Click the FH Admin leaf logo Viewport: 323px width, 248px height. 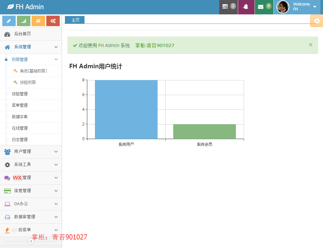click(x=10, y=7)
